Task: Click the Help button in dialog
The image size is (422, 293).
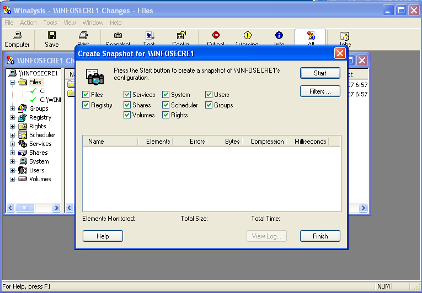Action: [x=103, y=236]
